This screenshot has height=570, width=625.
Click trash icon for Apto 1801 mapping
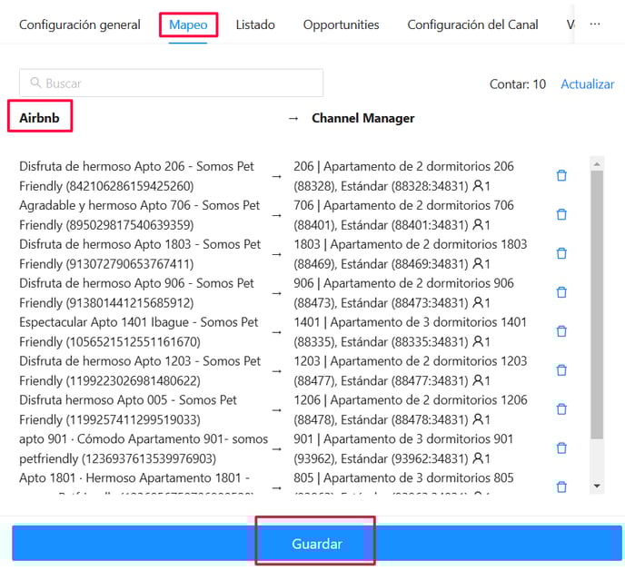click(x=561, y=486)
